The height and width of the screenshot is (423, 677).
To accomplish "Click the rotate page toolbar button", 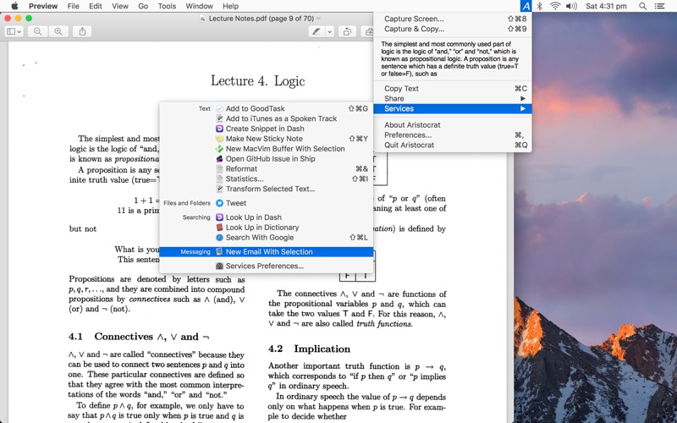I will 347,31.
